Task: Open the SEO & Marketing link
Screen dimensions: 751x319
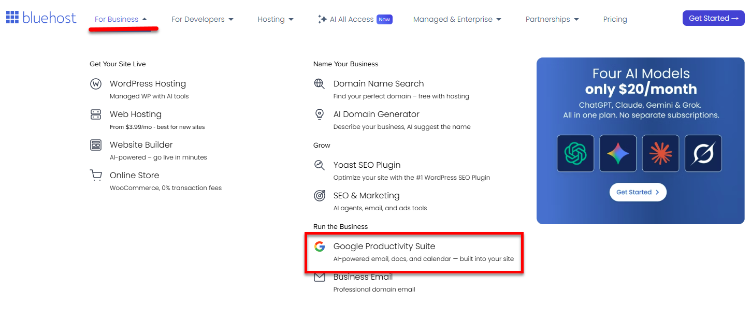Action: (366, 196)
